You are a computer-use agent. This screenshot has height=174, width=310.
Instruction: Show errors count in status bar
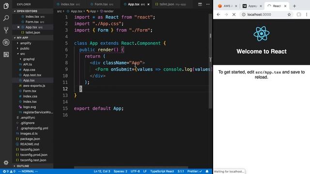coord(6,171)
